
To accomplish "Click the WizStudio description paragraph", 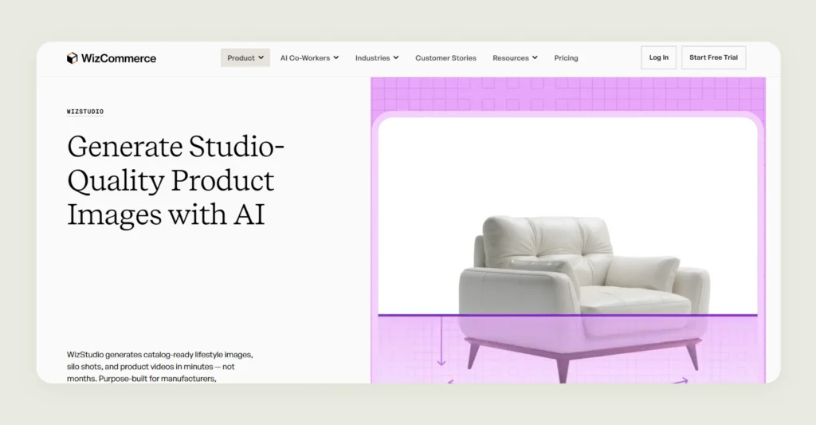I will click(159, 367).
